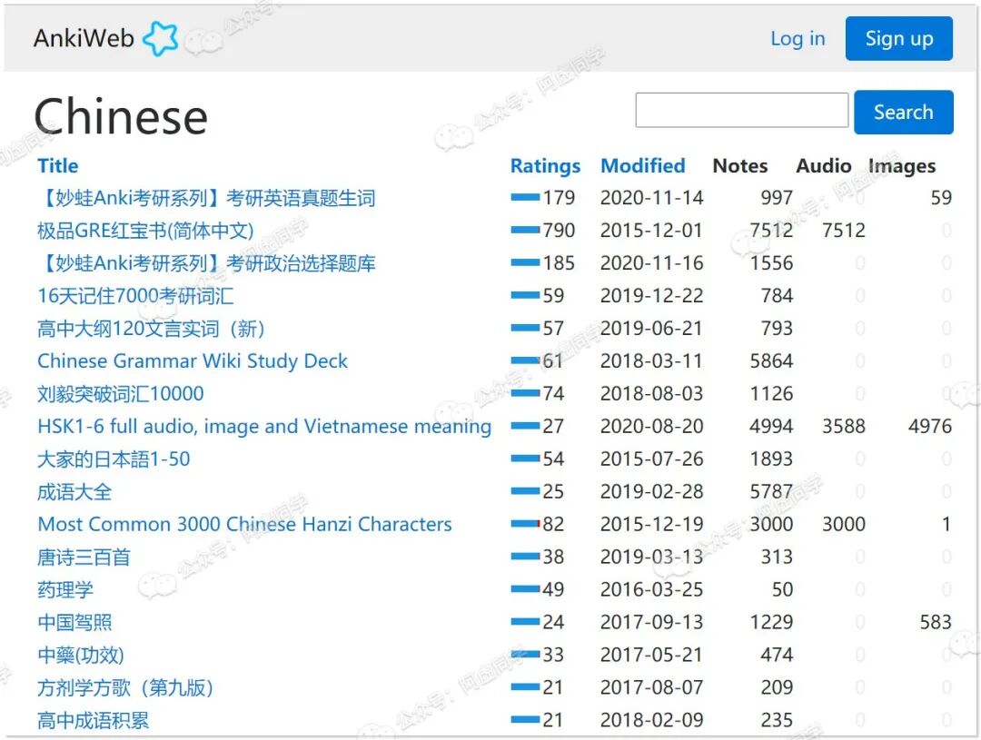Open Most Common 3000 Chinese Hanzi Characters

(244, 524)
